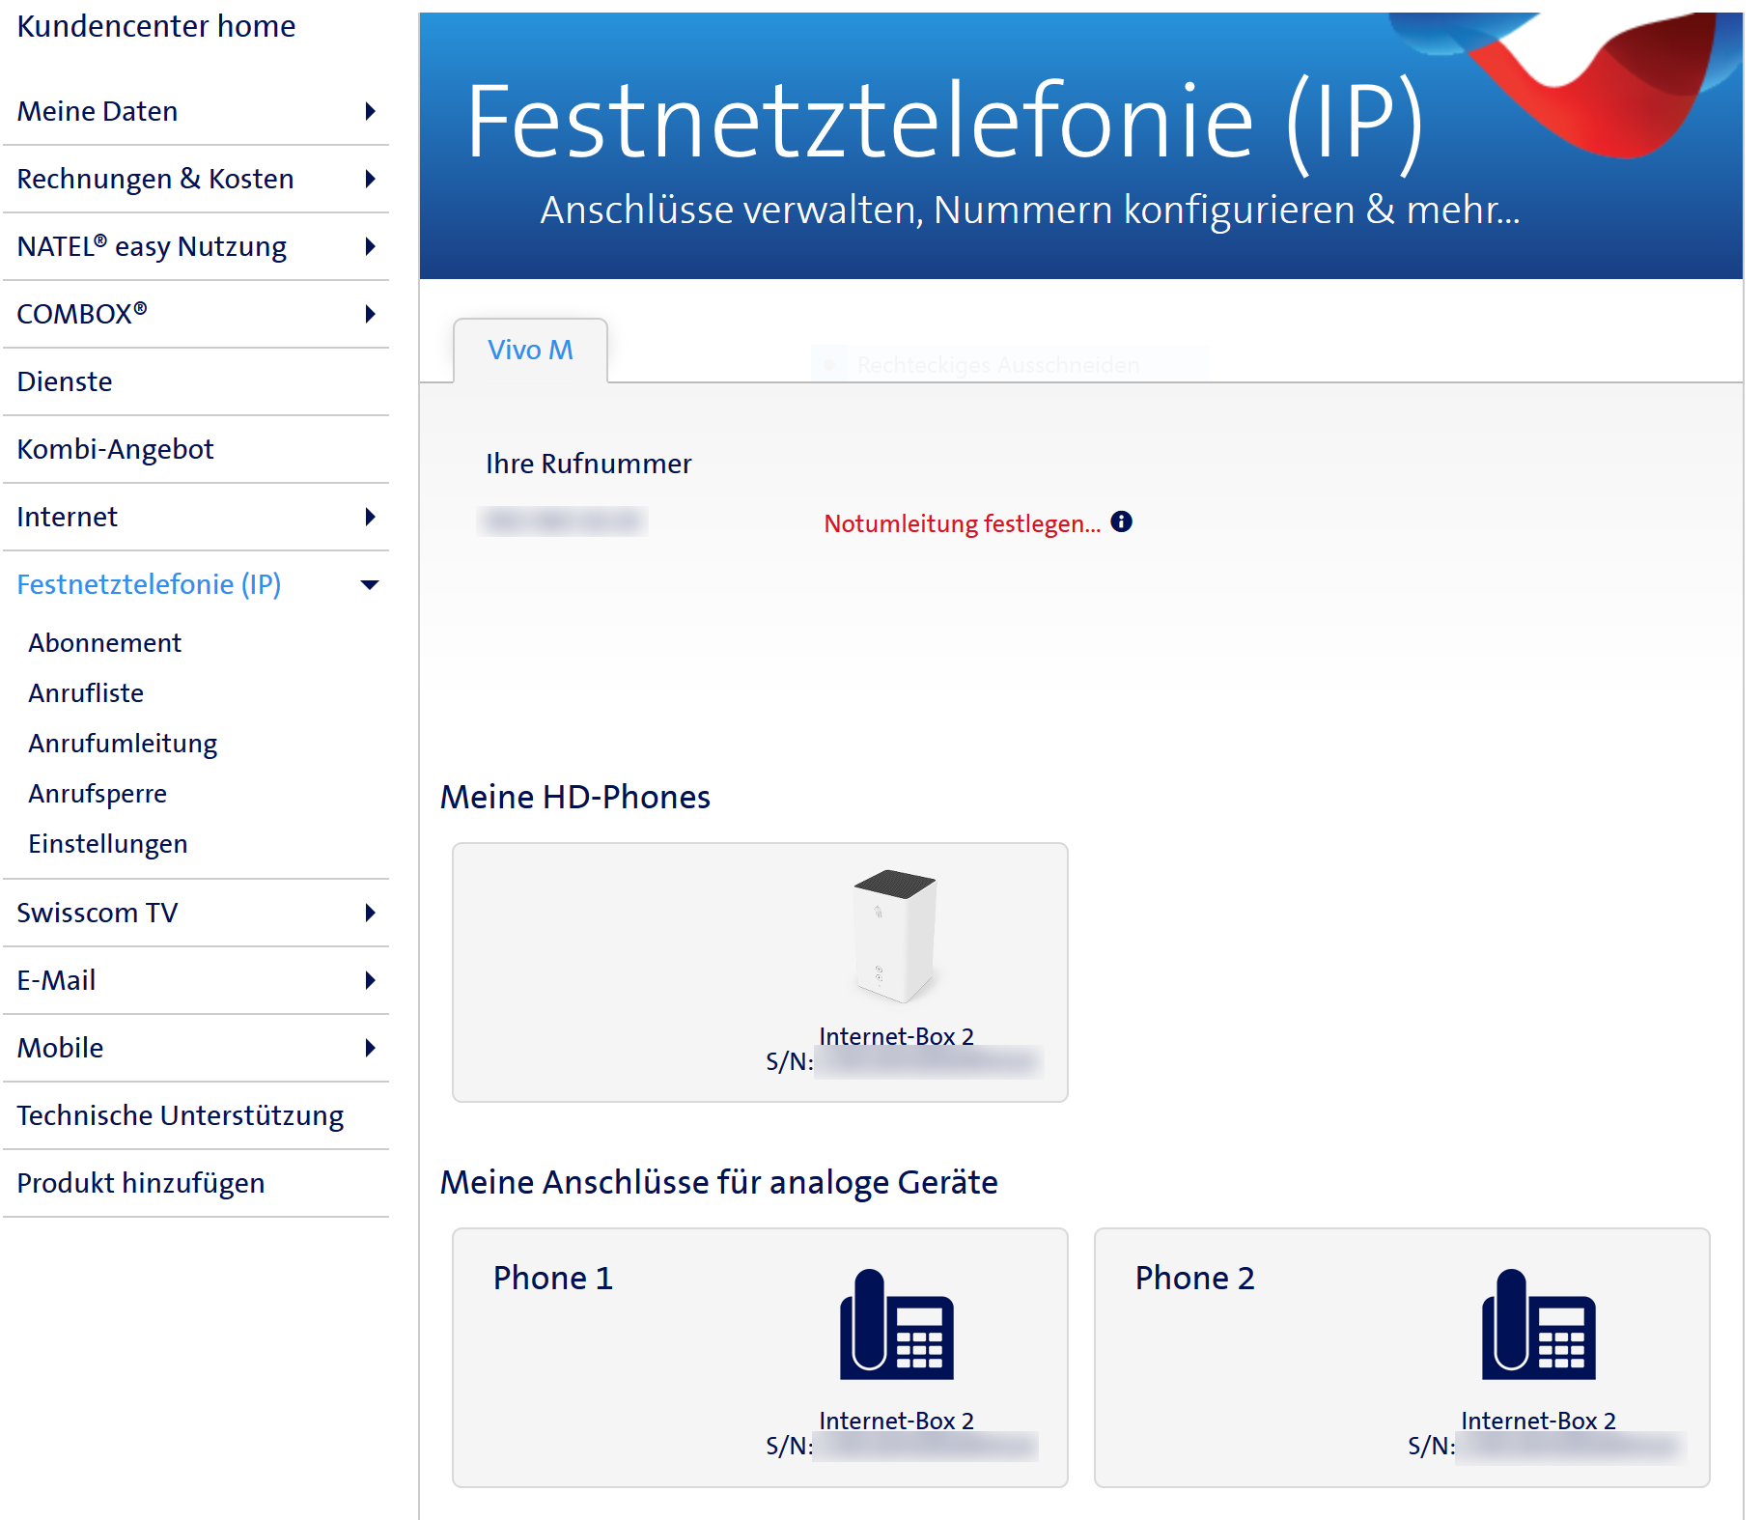Click Internet-Box 2 label under Meine HD-Phones
This screenshot has width=1762, height=1520.
tap(896, 1035)
